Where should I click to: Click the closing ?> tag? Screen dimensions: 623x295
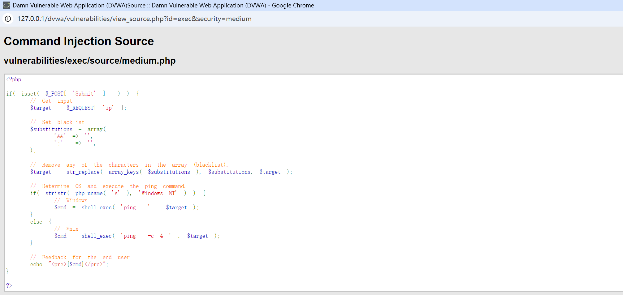click(x=9, y=285)
